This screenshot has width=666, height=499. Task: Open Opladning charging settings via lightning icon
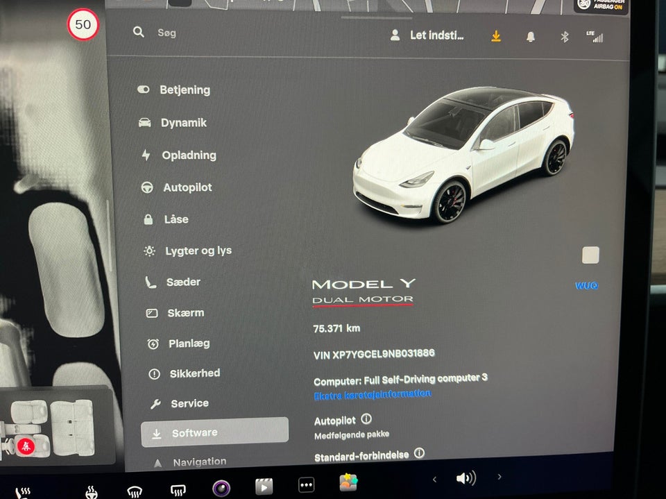[146, 155]
